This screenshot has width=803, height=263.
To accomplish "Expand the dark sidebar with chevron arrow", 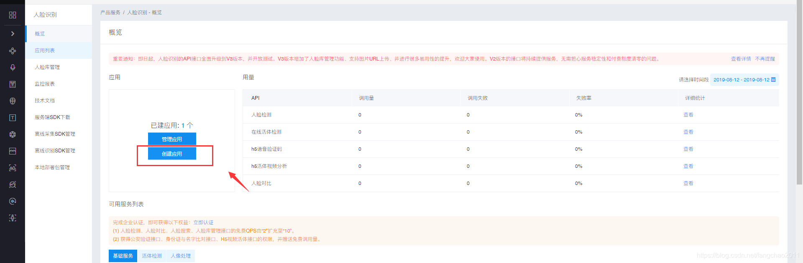I will click(13, 33).
